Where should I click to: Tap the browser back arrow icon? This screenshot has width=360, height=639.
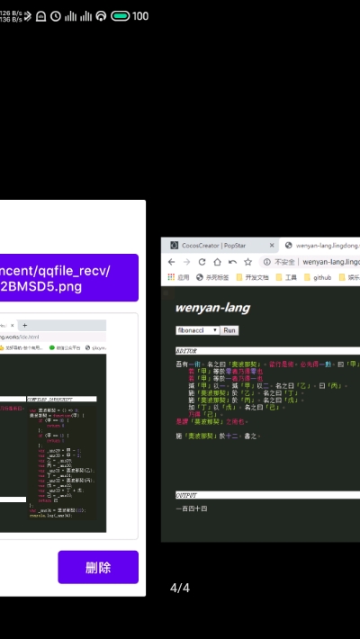[172, 262]
